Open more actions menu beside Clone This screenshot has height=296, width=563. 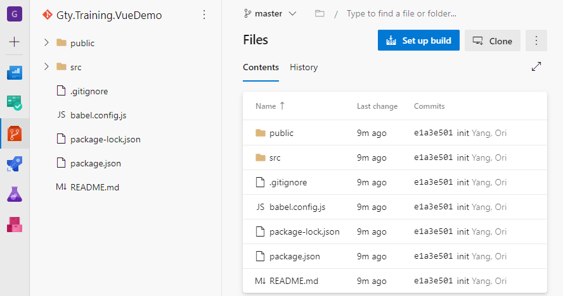pyautogui.click(x=536, y=40)
